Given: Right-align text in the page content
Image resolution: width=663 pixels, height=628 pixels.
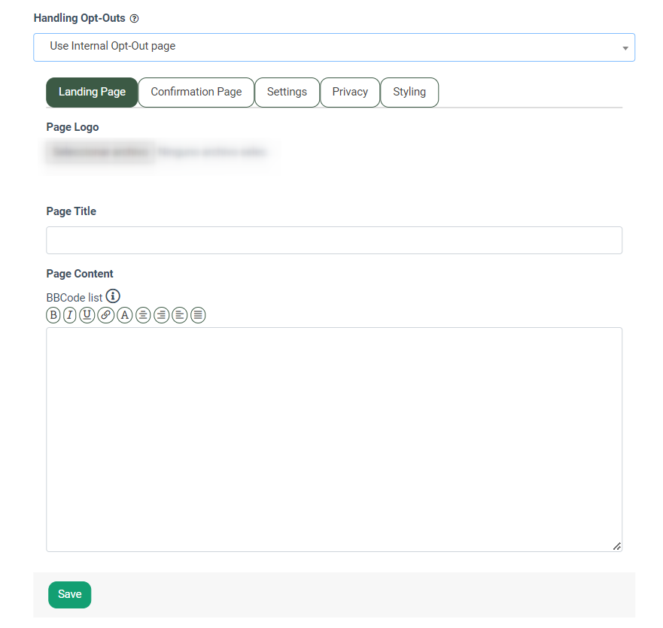Looking at the screenshot, I should (x=161, y=315).
